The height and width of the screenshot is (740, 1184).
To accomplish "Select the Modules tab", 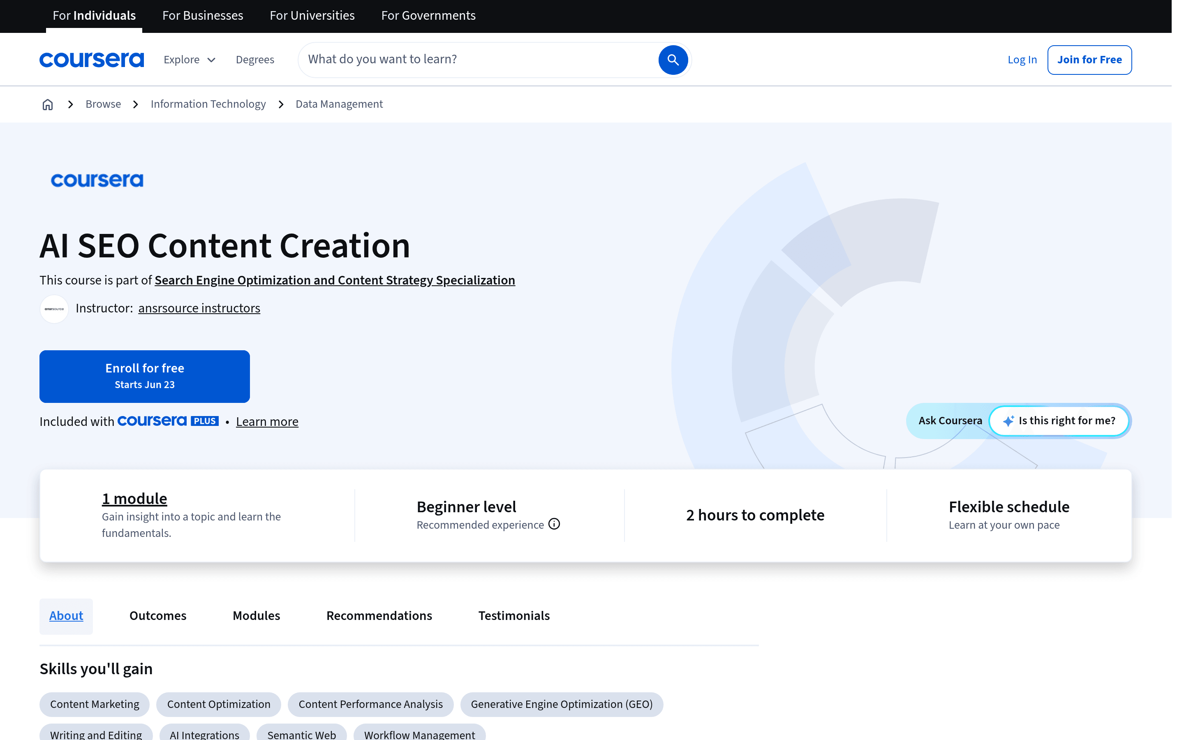I will pos(257,616).
